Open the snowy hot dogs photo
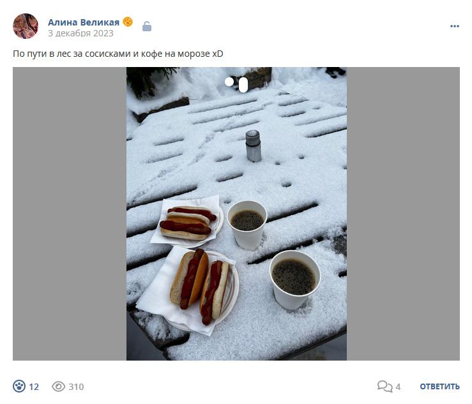 coord(236,214)
